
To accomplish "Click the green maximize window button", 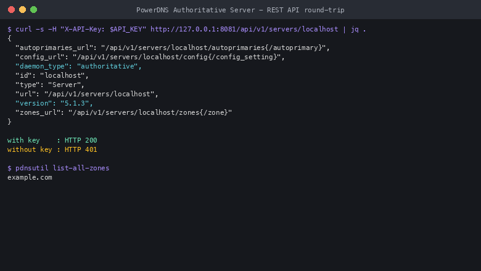I will pos(34,10).
